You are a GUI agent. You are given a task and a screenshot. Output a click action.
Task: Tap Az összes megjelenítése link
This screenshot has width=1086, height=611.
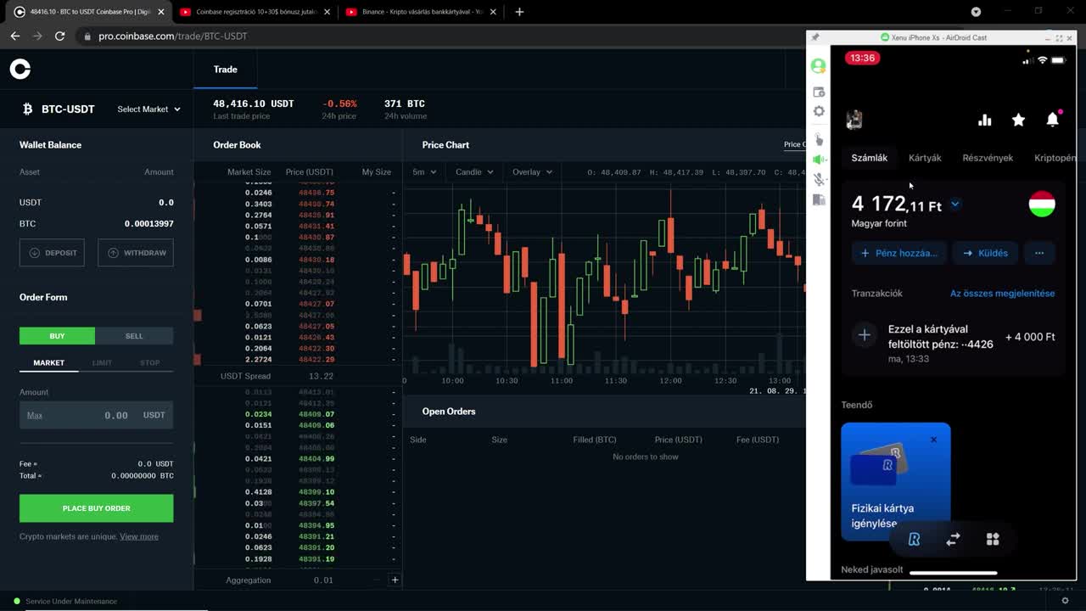point(1002,294)
